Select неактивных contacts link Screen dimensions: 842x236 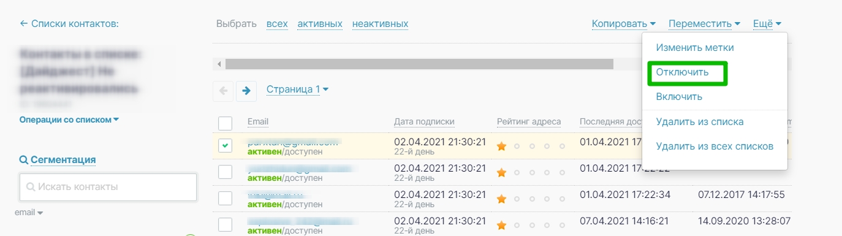(381, 24)
